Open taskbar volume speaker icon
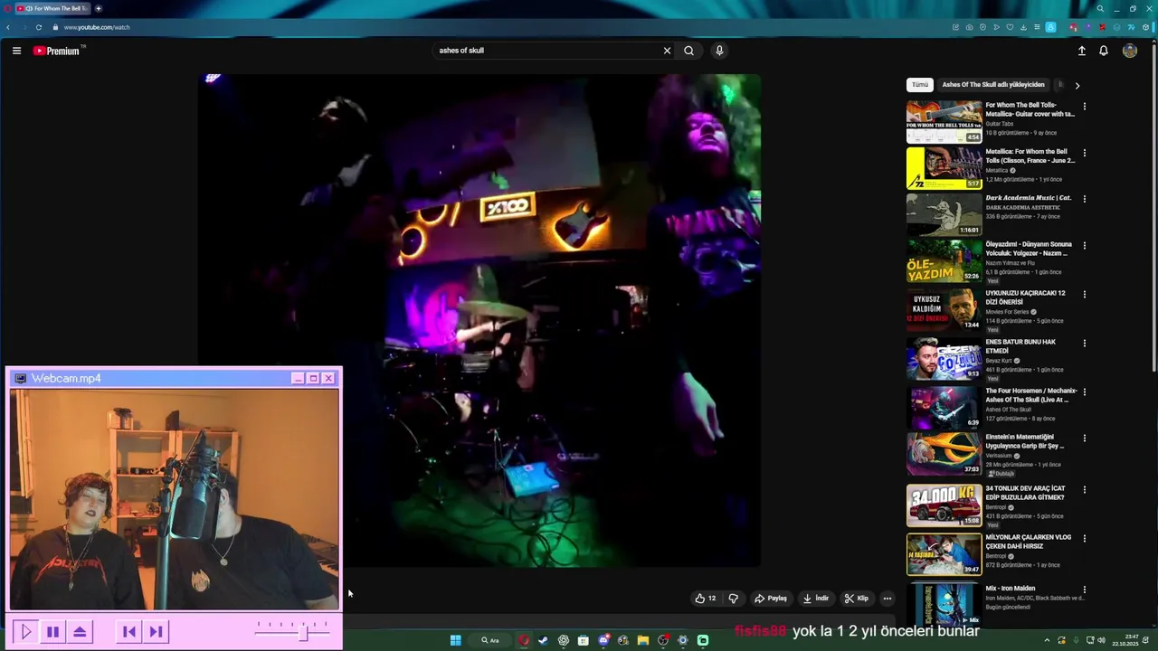This screenshot has height=651, width=1158. pyautogui.click(x=1101, y=640)
